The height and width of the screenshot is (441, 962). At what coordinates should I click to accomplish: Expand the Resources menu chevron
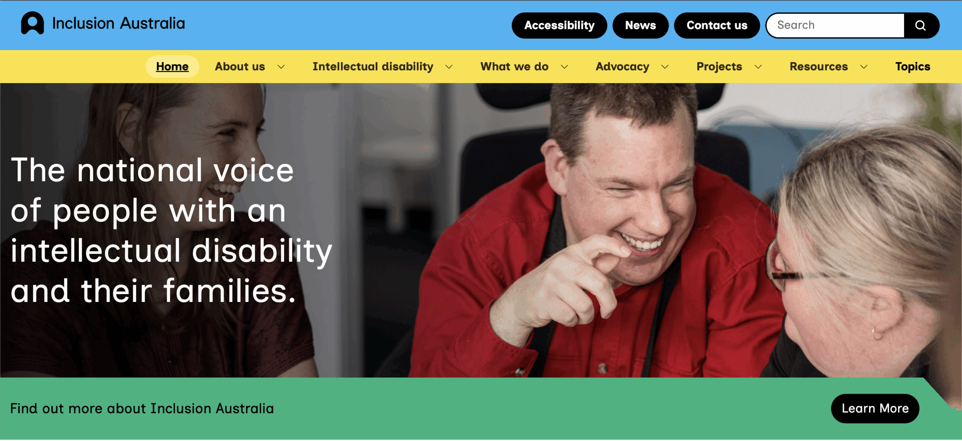click(x=864, y=67)
